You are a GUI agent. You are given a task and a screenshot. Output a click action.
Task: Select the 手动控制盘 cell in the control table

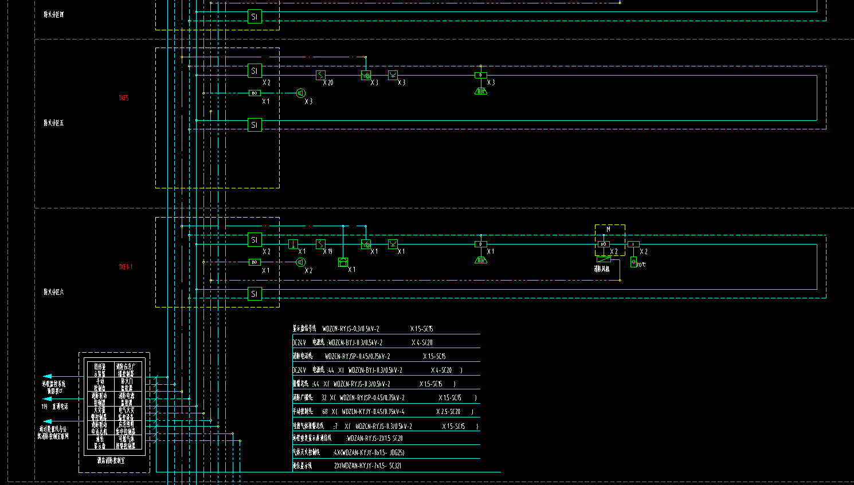pyautogui.click(x=100, y=385)
